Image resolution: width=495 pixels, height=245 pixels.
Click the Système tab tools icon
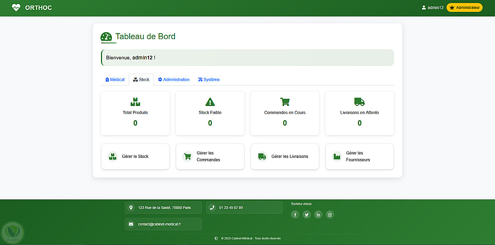tap(200, 80)
